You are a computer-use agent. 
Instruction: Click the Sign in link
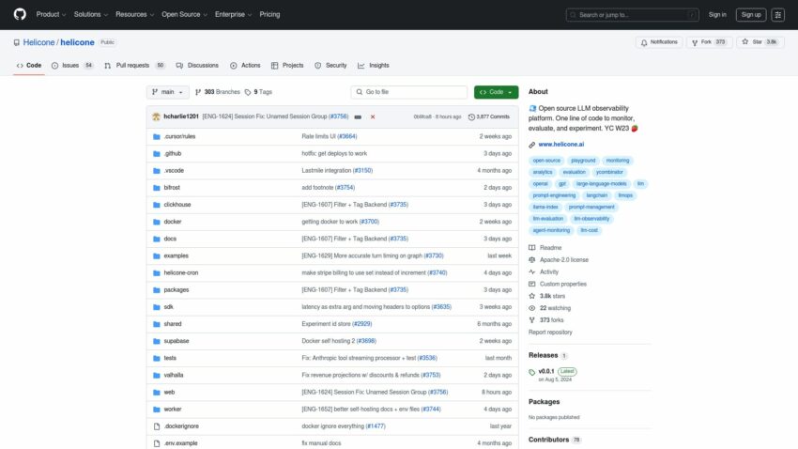point(717,15)
